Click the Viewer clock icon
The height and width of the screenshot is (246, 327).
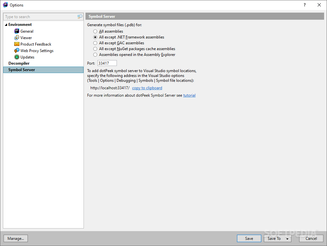point(17,38)
